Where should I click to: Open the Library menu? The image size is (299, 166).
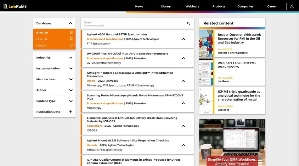tap(166, 6)
